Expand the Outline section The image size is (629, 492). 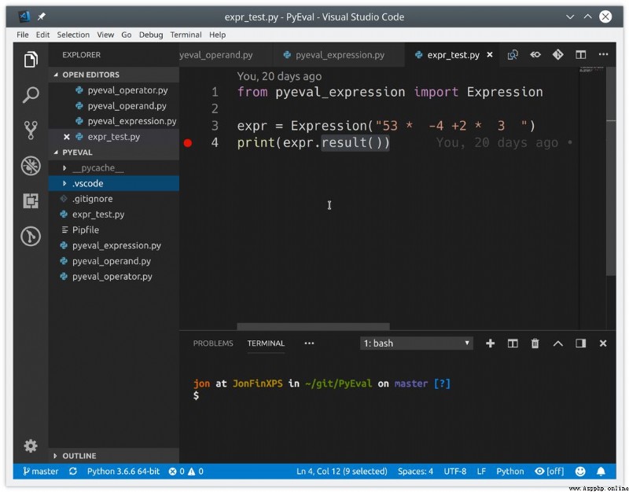click(114, 456)
